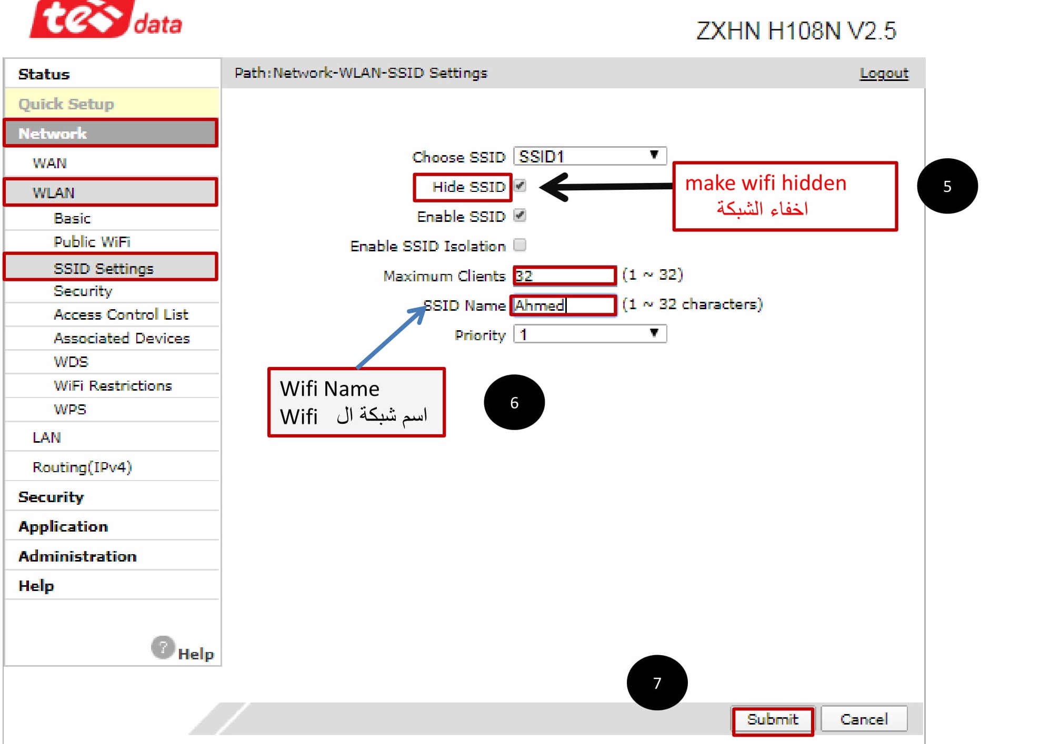The height and width of the screenshot is (744, 1050).
Task: Open the Choose SSID dropdown
Action: pyautogui.click(x=589, y=156)
